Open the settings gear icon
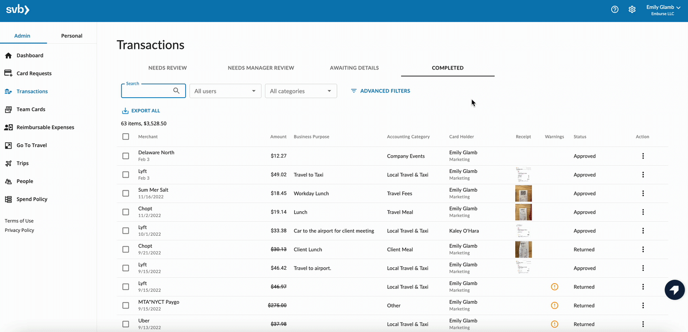The image size is (688, 332). [632, 10]
